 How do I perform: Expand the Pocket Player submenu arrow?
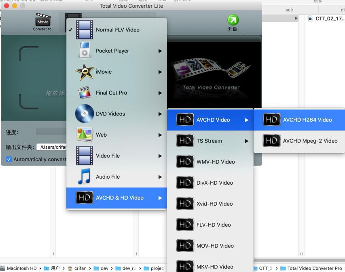tap(160, 51)
